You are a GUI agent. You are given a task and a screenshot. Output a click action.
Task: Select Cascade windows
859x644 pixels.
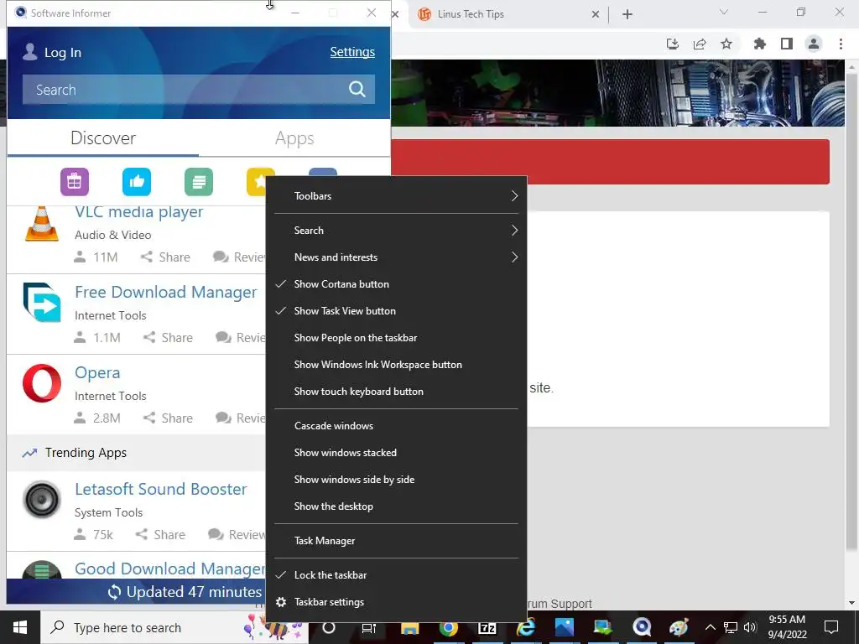point(396,425)
